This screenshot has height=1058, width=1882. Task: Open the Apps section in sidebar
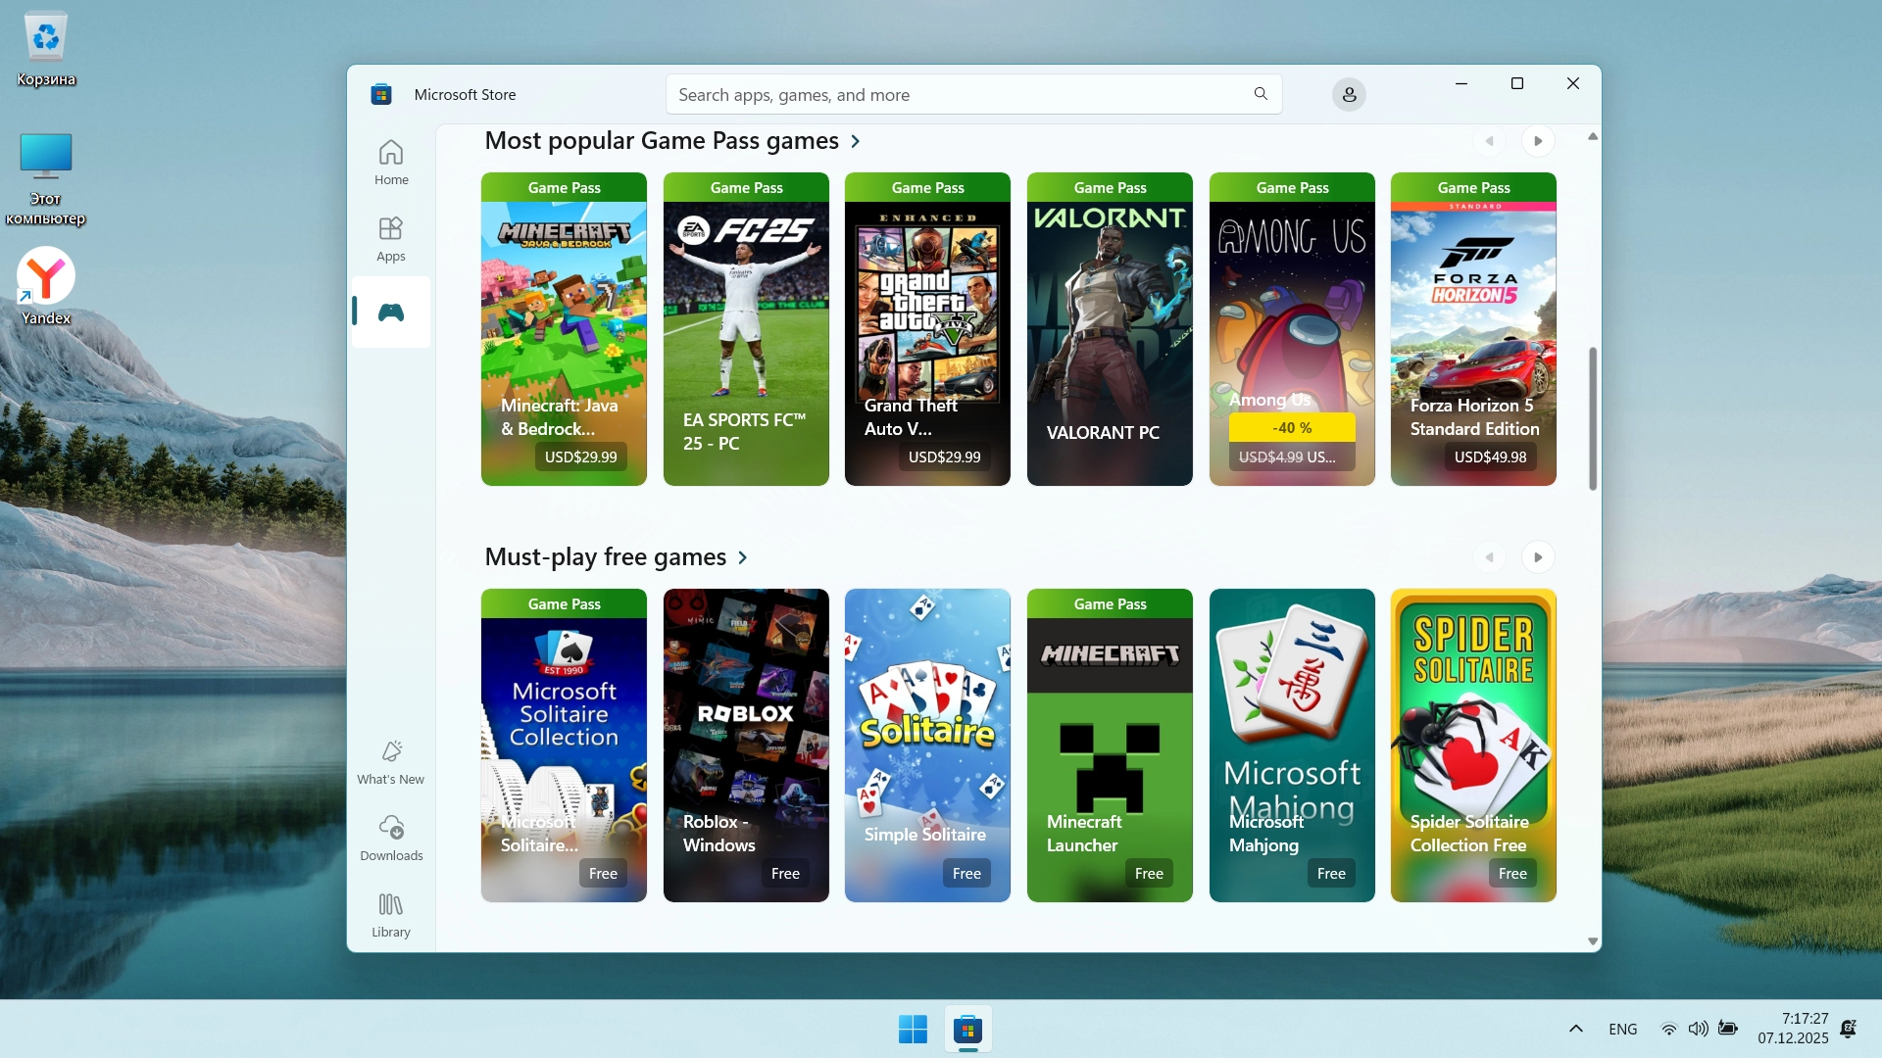click(390, 239)
